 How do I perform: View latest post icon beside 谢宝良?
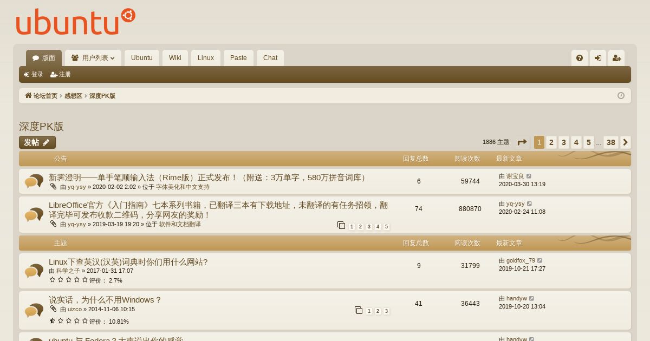click(x=529, y=176)
